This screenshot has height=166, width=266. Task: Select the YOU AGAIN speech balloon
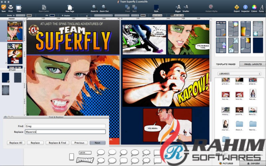coord(152,127)
